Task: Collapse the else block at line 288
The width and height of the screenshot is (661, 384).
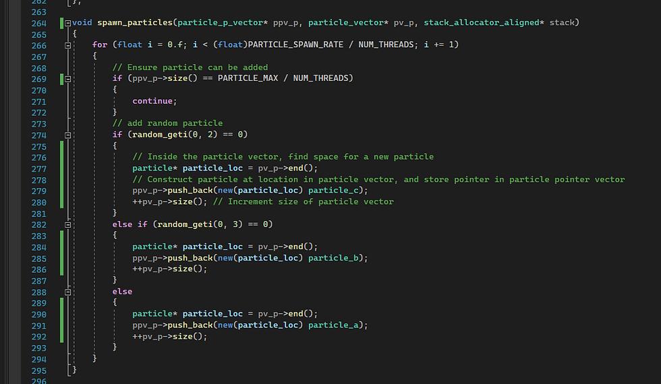Action: click(x=68, y=292)
